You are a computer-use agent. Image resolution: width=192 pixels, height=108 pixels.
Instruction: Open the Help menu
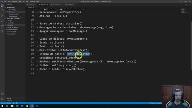38,1
